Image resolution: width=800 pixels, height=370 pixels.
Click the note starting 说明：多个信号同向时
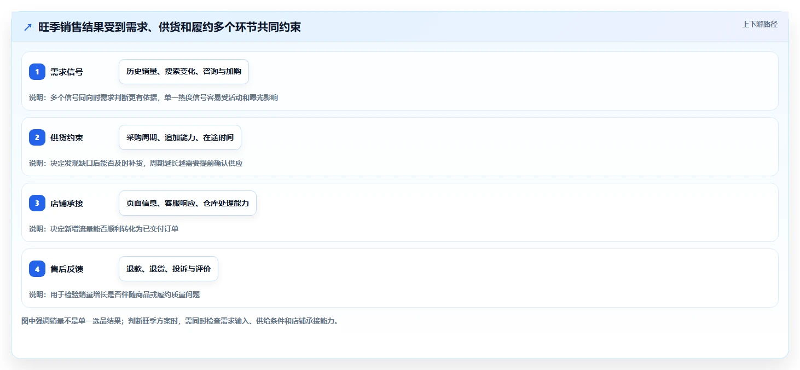tap(154, 97)
